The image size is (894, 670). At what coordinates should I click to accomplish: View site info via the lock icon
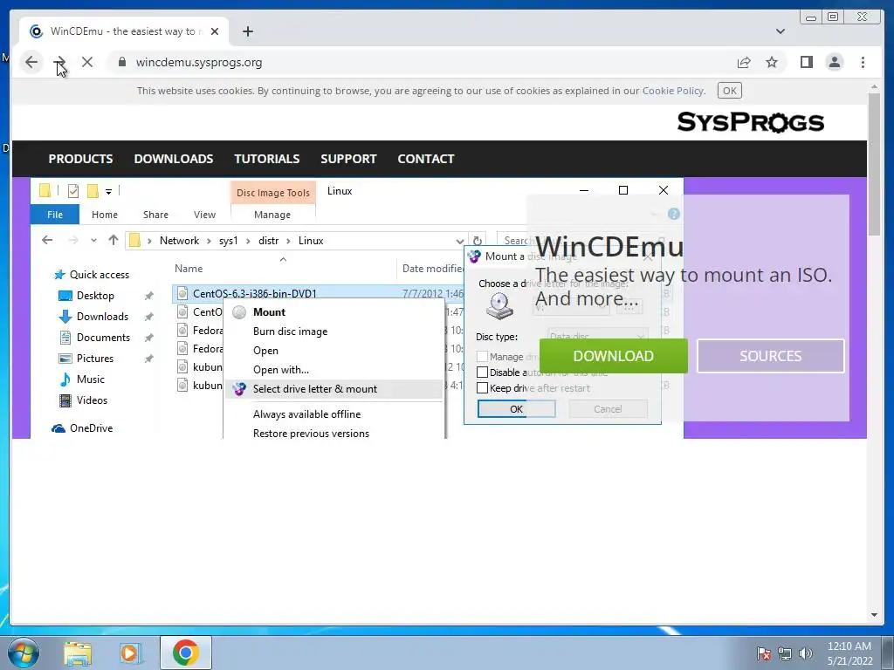pos(122,62)
